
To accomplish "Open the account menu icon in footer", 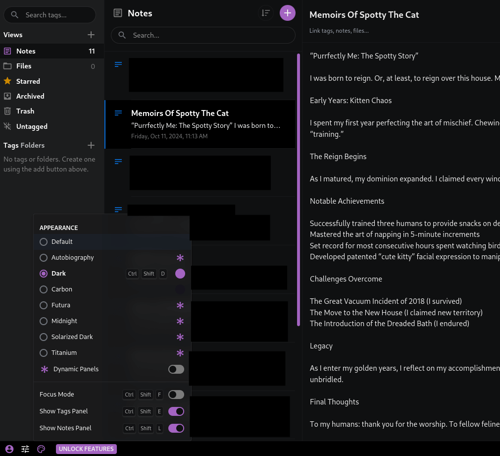I will [9, 449].
